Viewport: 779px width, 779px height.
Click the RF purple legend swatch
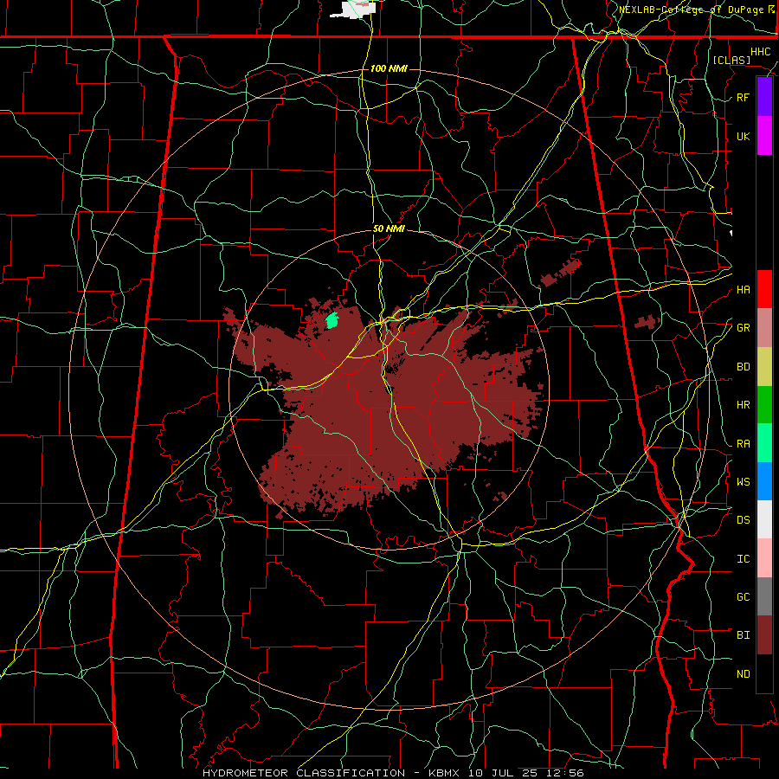(x=764, y=97)
